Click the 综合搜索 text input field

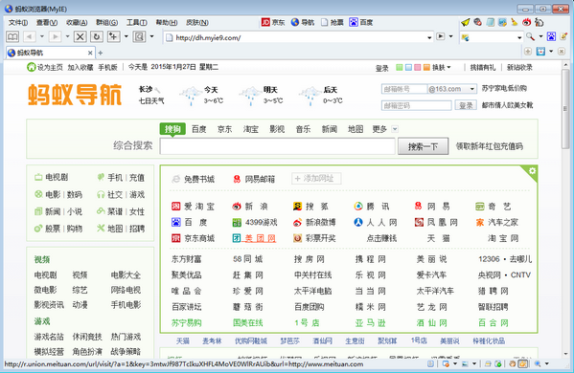click(278, 146)
